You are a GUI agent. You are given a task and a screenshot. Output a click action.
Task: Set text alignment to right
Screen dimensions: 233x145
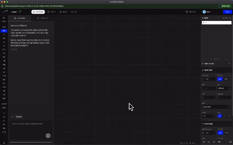pyautogui.click(x=229, y=116)
